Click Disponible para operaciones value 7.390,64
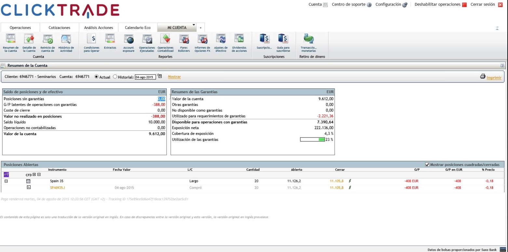 coord(325,122)
